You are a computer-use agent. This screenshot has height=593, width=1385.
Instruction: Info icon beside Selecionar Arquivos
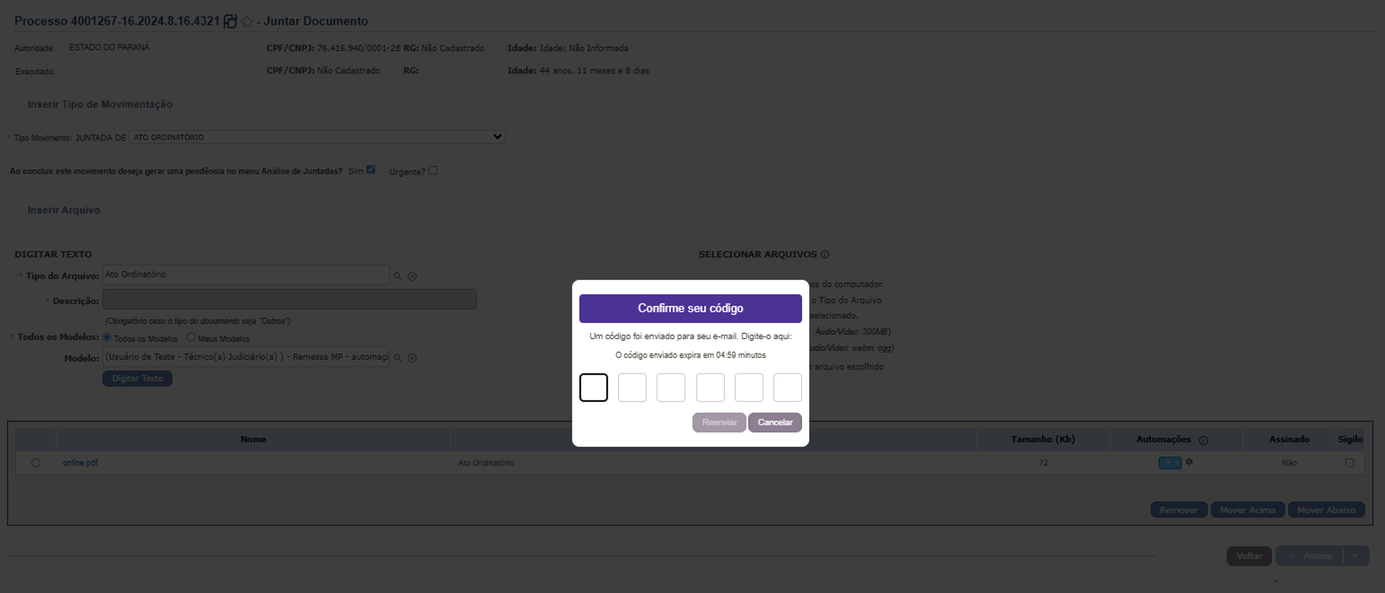coord(825,254)
